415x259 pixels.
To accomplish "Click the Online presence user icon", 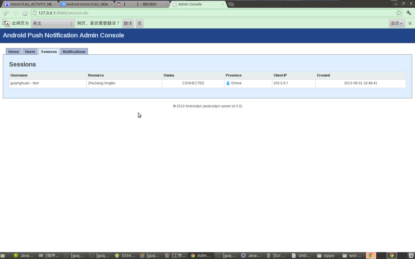I will pos(228,83).
